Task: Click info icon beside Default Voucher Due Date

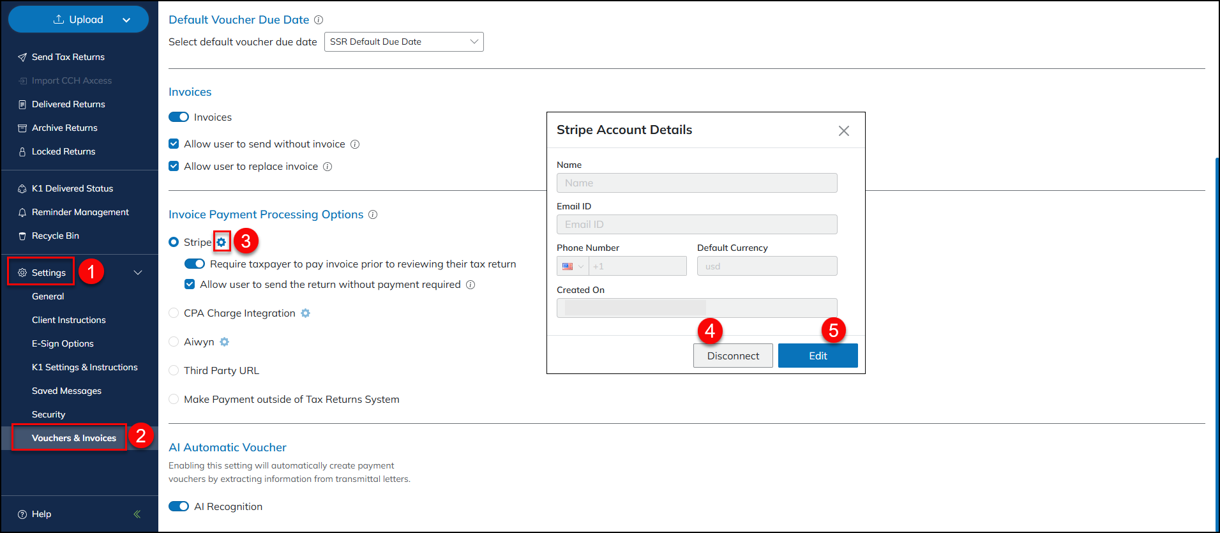Action: click(x=319, y=20)
